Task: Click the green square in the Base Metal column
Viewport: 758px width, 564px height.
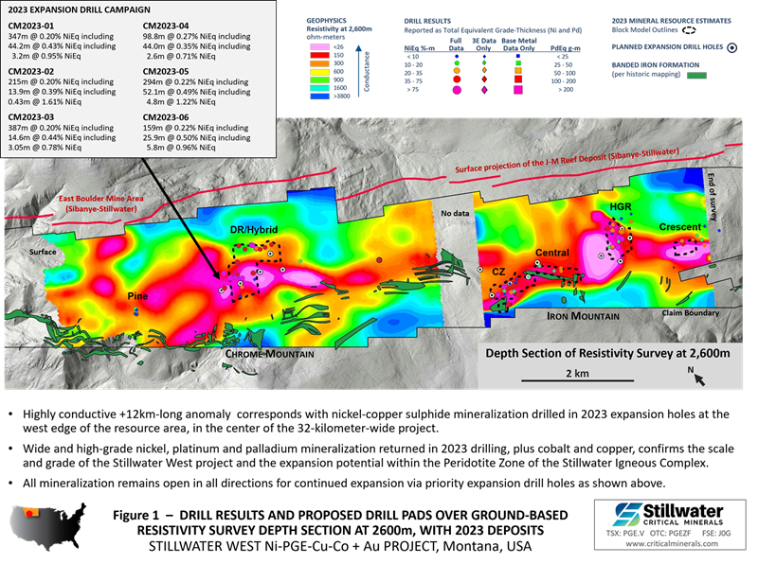Action: (518, 63)
